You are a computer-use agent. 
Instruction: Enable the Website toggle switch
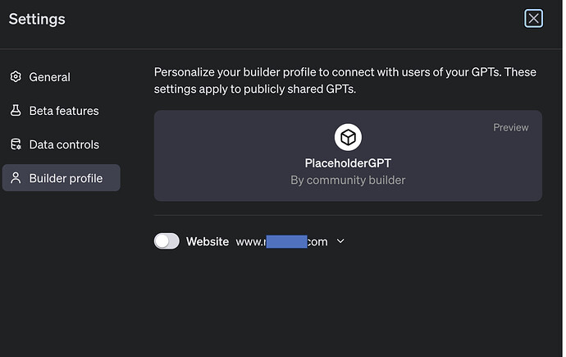point(167,241)
